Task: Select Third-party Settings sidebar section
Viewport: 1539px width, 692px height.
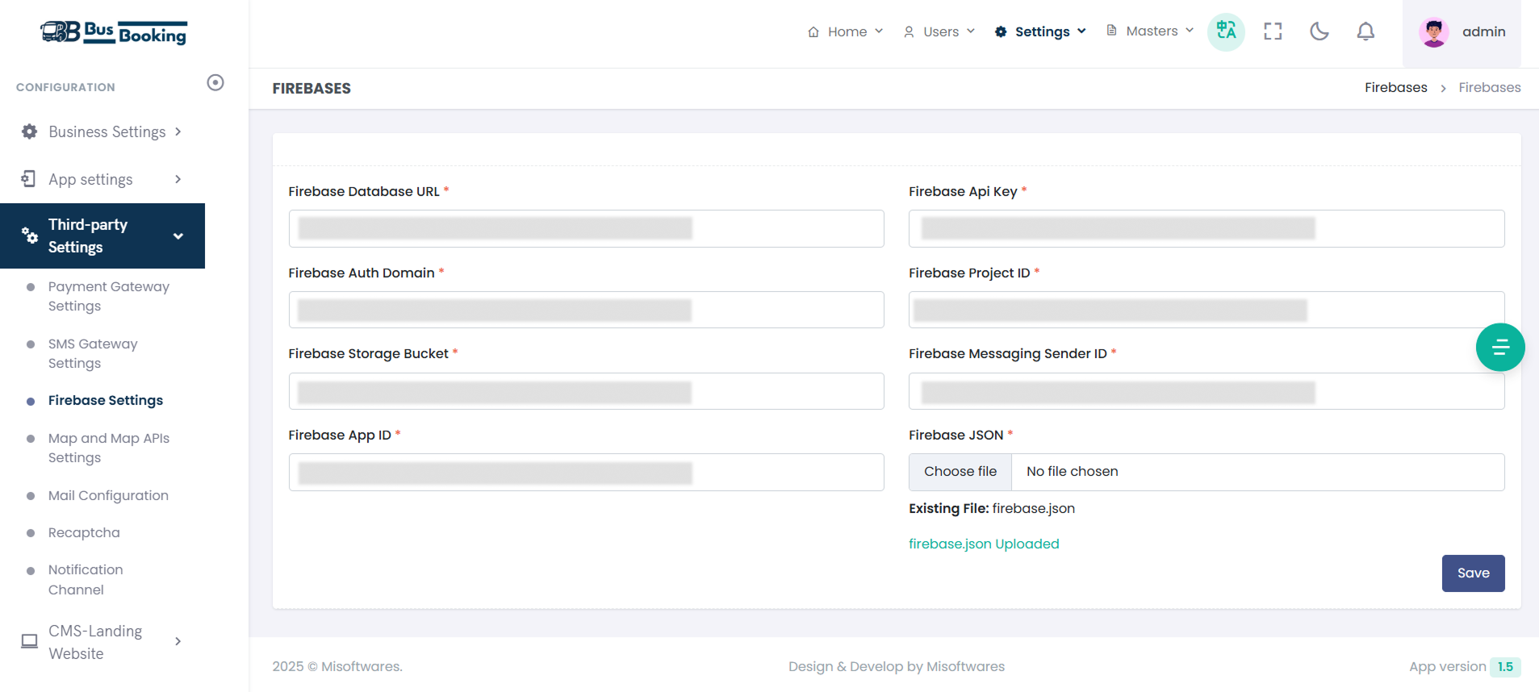Action: coord(102,236)
